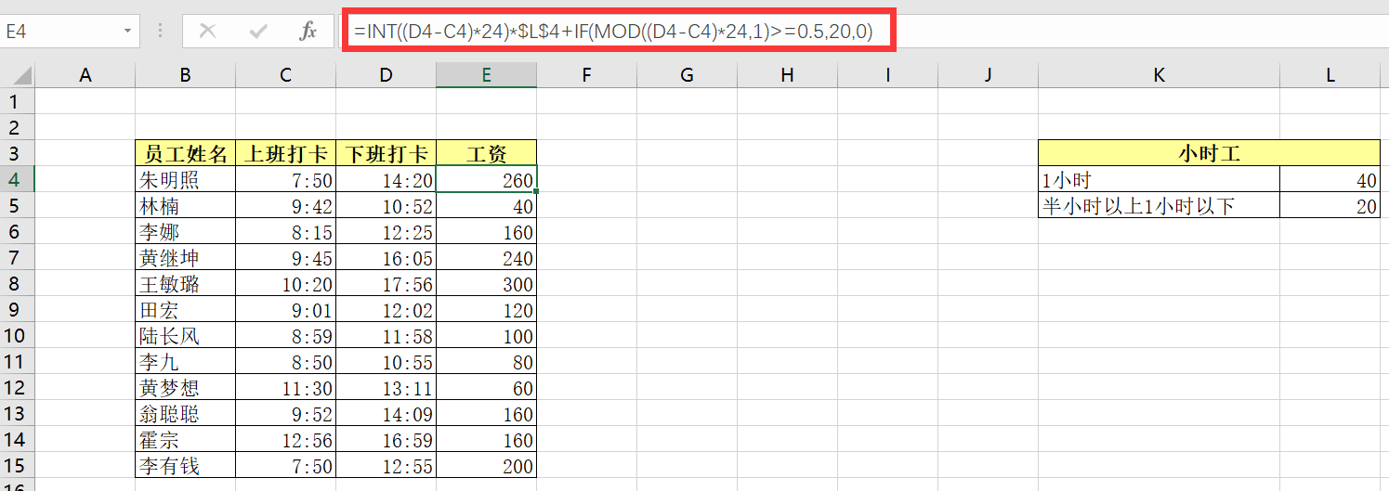
Task: Select the cell containing 李有钱
Action: pos(186,465)
